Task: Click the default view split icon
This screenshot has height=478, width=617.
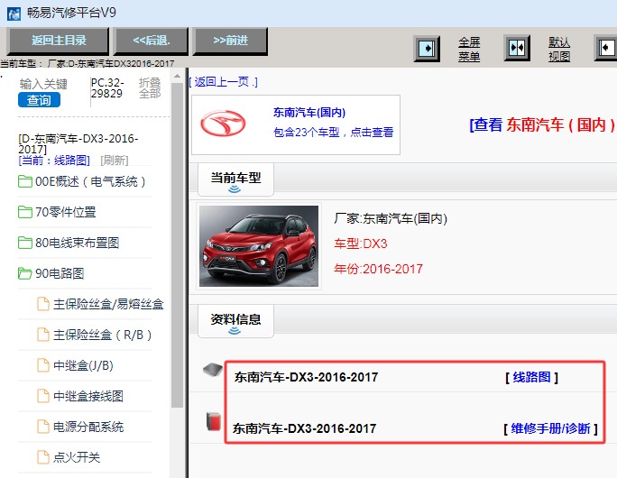Action: (517, 49)
